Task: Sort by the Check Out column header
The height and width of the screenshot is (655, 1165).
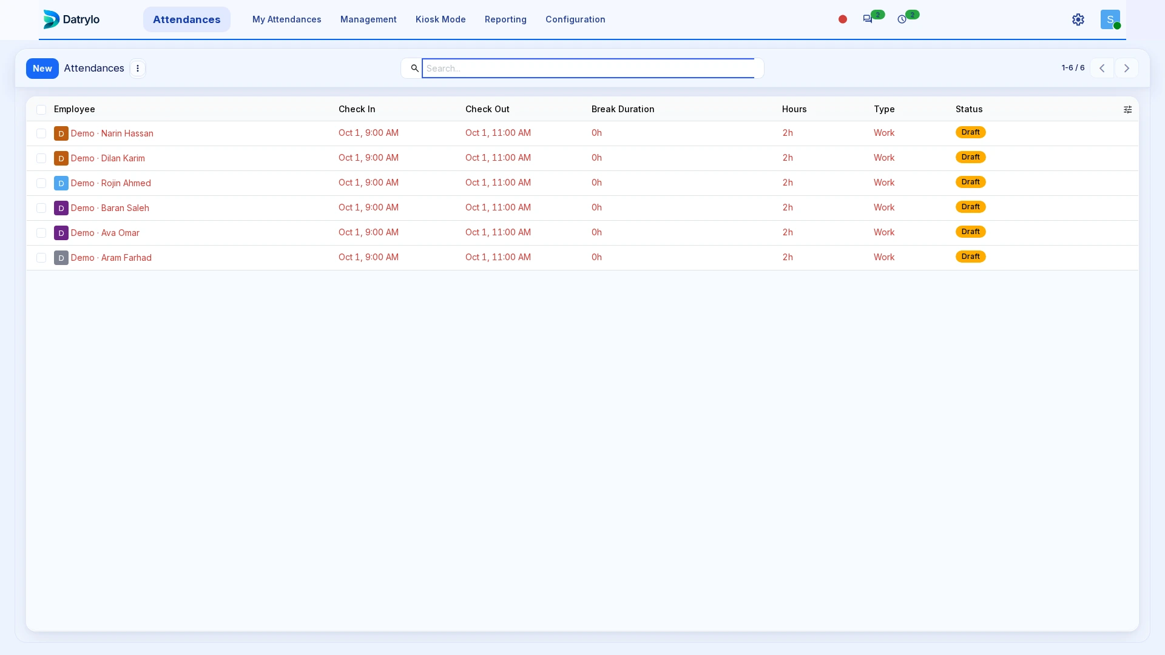Action: click(487, 109)
